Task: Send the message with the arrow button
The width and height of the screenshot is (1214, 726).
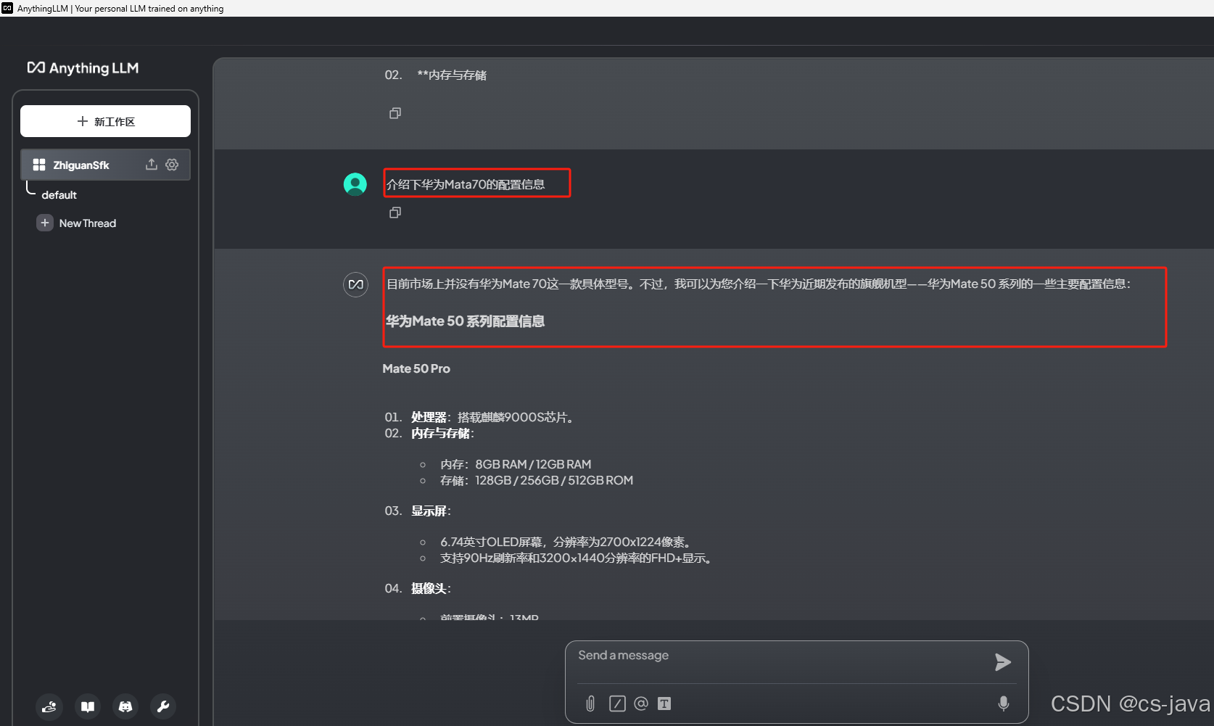Action: point(1002,662)
